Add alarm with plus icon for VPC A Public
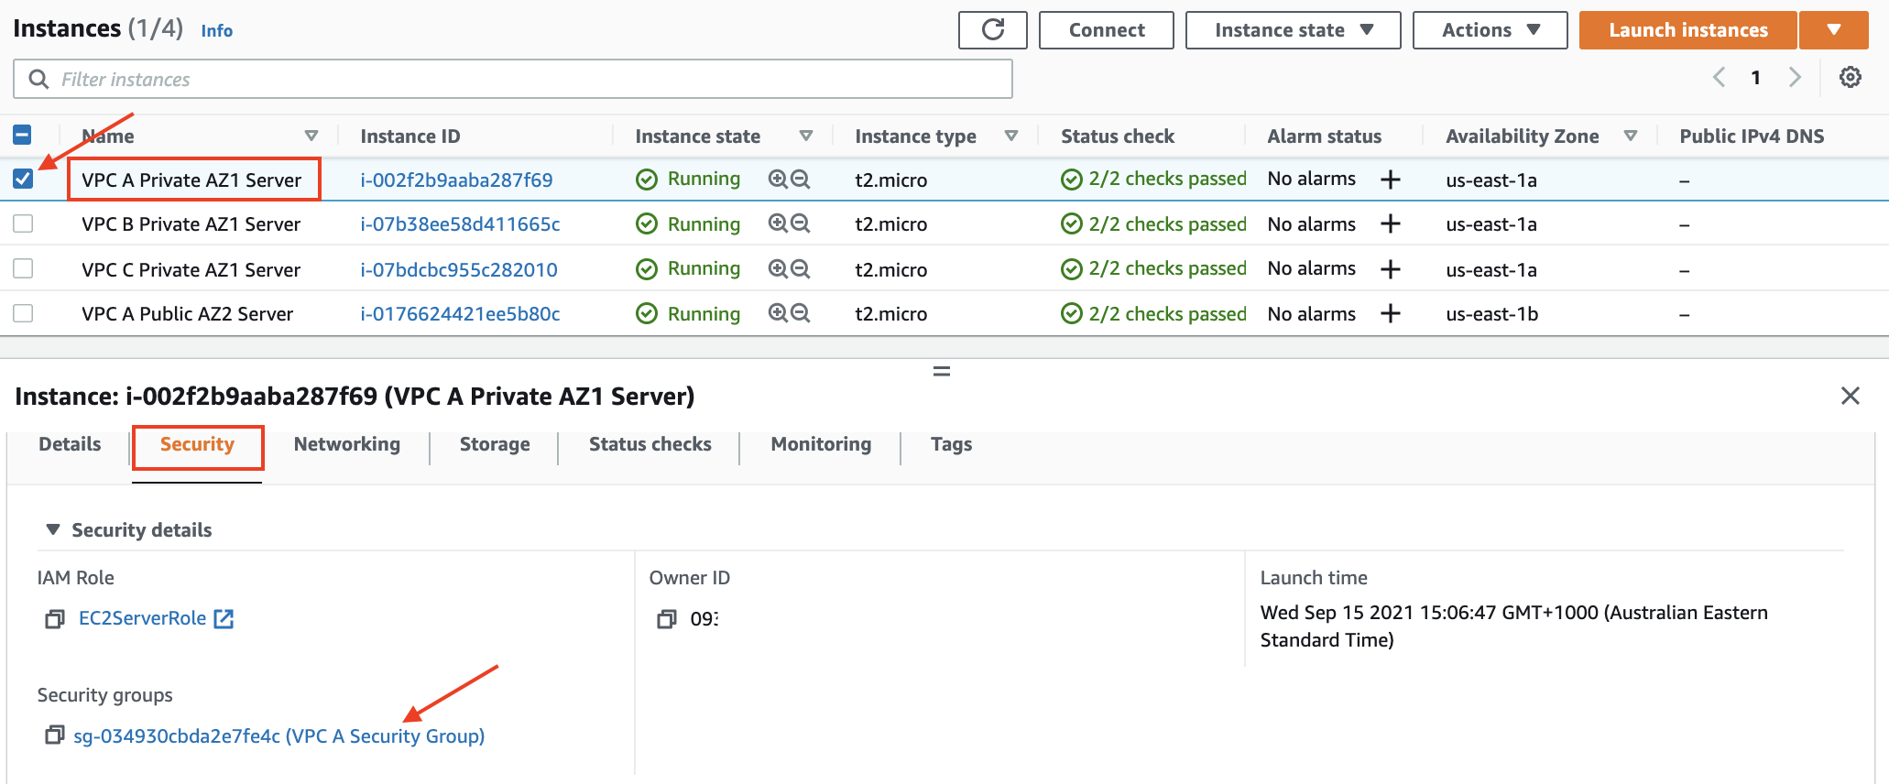Screen dimensions: 1889x784 [1390, 314]
